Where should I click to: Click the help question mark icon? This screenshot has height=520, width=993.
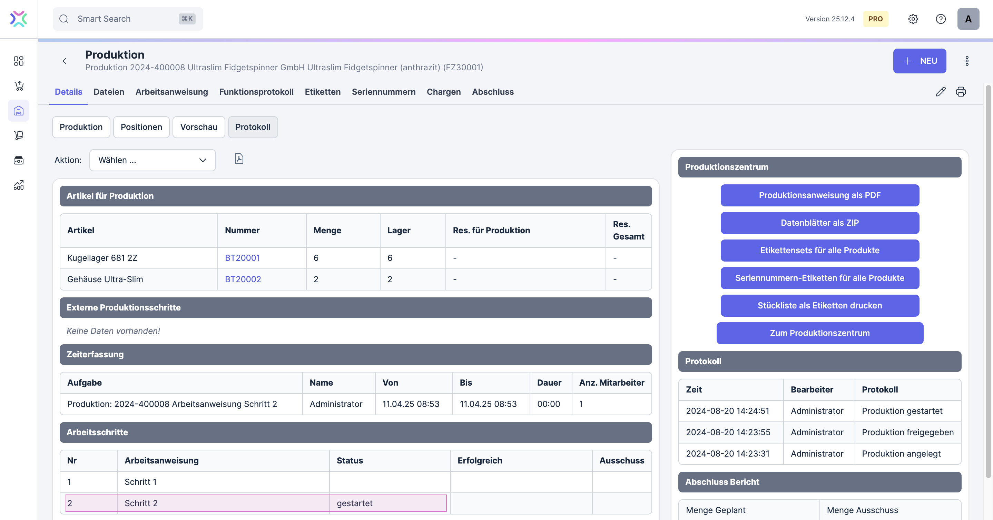(x=941, y=19)
